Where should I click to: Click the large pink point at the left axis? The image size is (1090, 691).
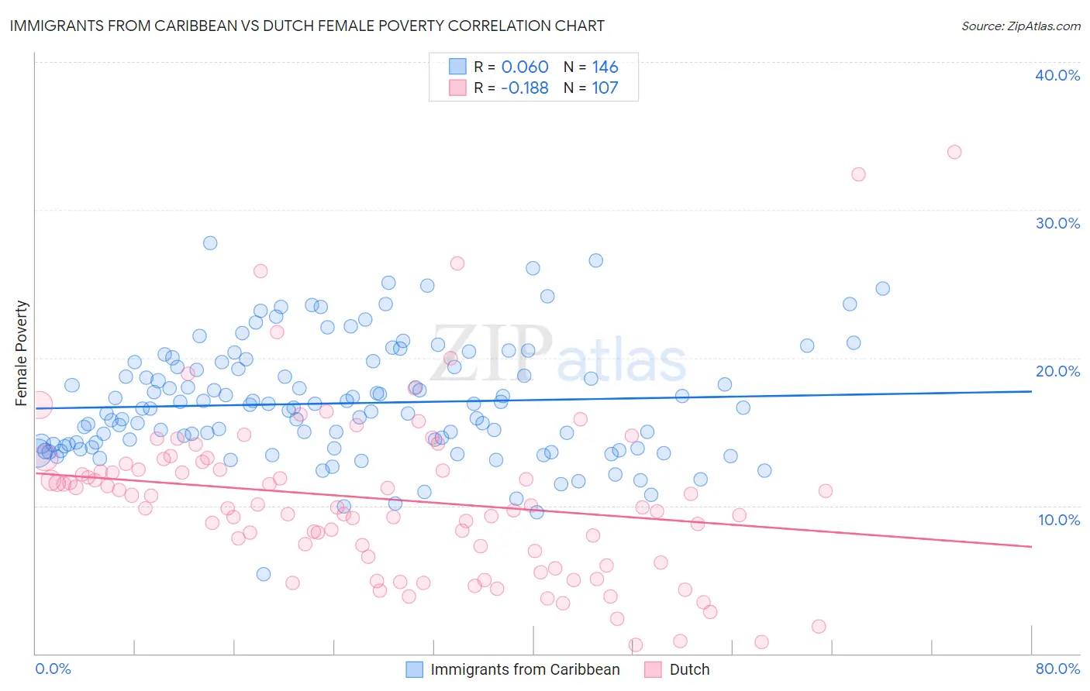(x=39, y=404)
